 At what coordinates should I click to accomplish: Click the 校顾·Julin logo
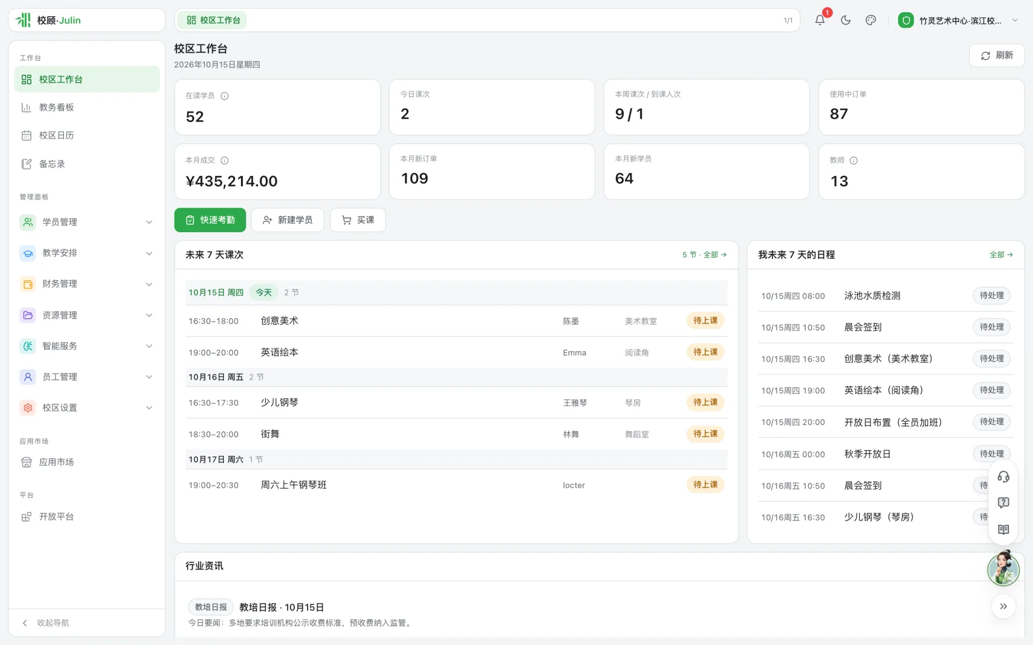tap(48, 20)
